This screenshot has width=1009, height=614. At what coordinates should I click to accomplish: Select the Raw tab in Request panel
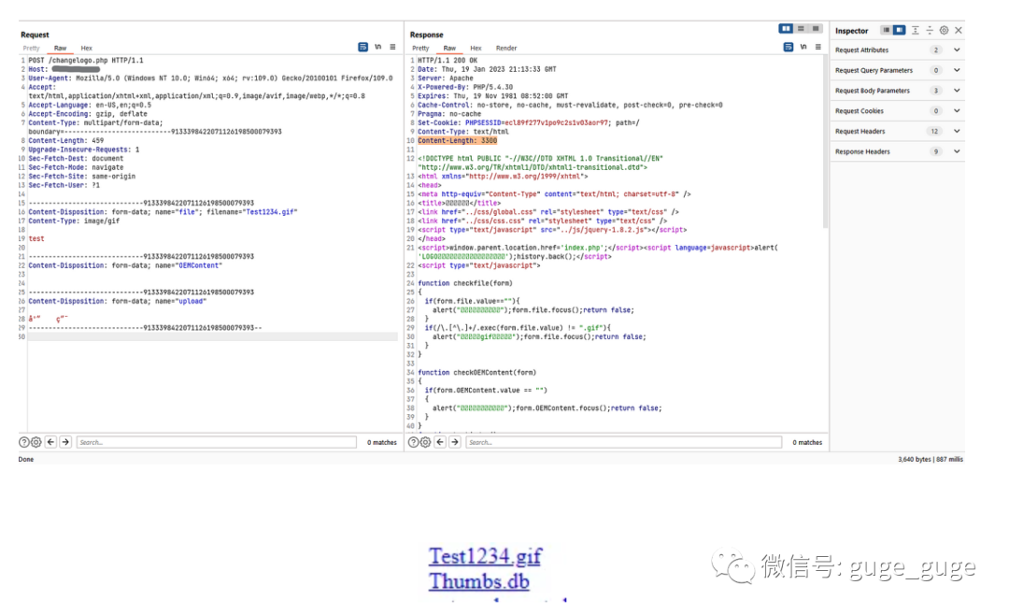[x=60, y=49]
